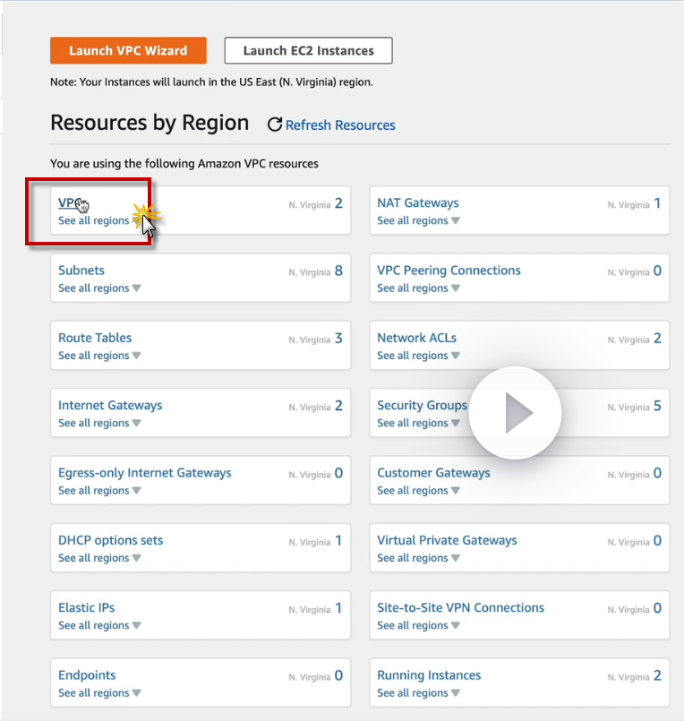The height and width of the screenshot is (721, 684).
Task: Click the note about US East region
Action: coord(211,82)
